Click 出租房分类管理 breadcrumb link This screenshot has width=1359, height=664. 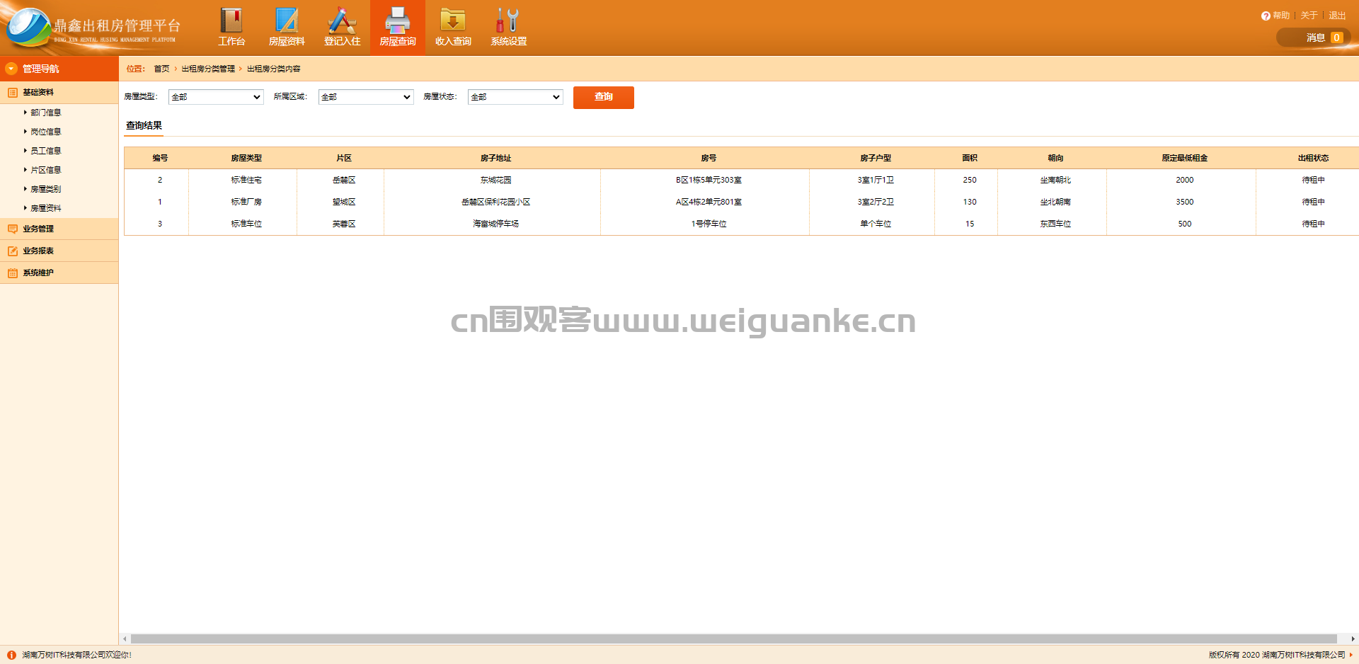(208, 69)
